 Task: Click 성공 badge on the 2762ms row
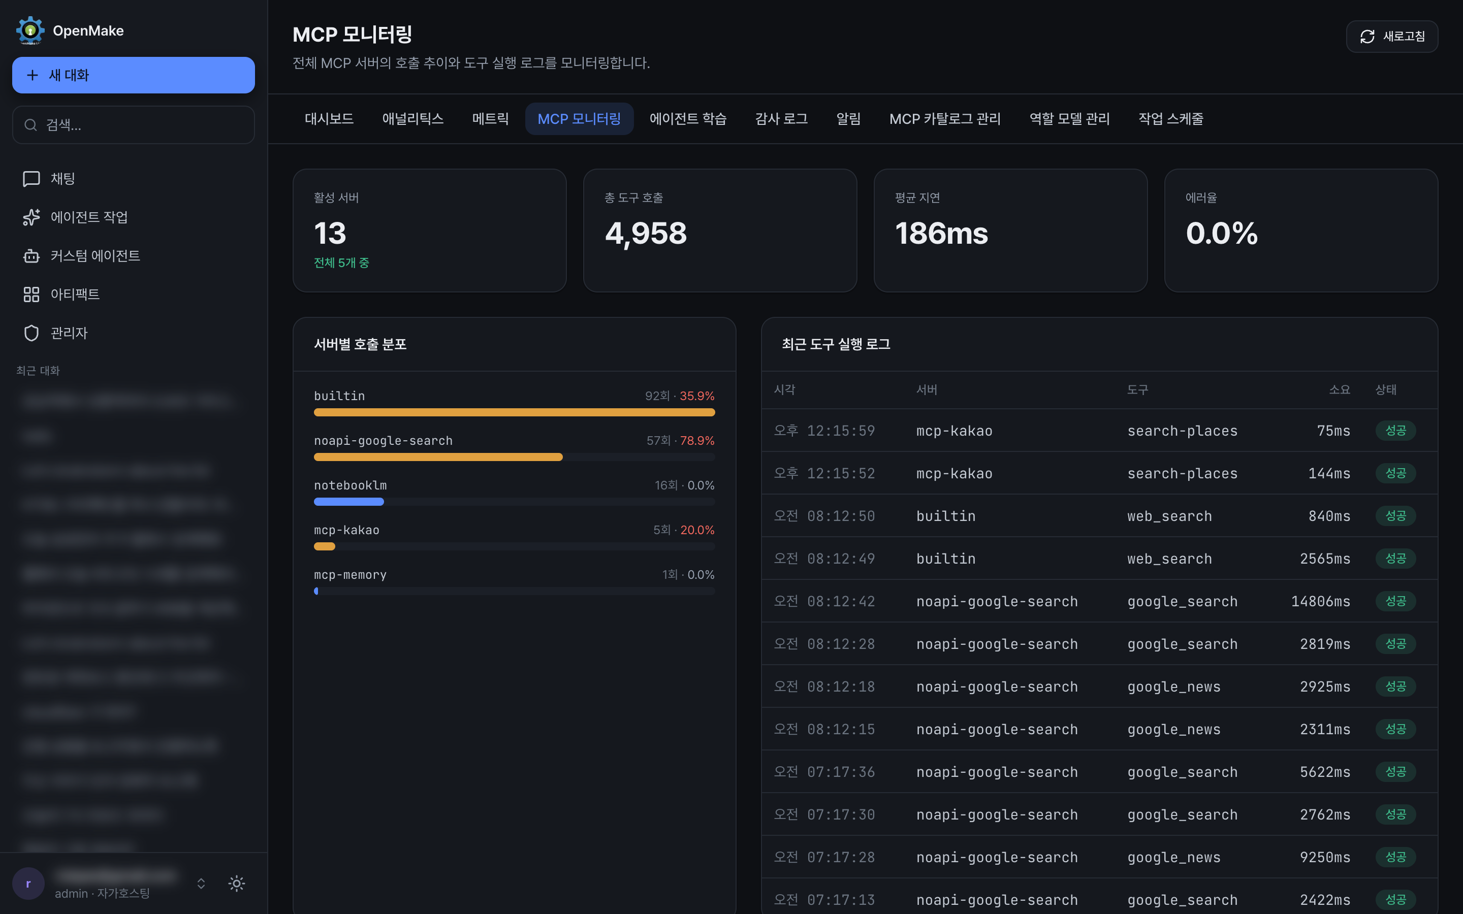1395,815
